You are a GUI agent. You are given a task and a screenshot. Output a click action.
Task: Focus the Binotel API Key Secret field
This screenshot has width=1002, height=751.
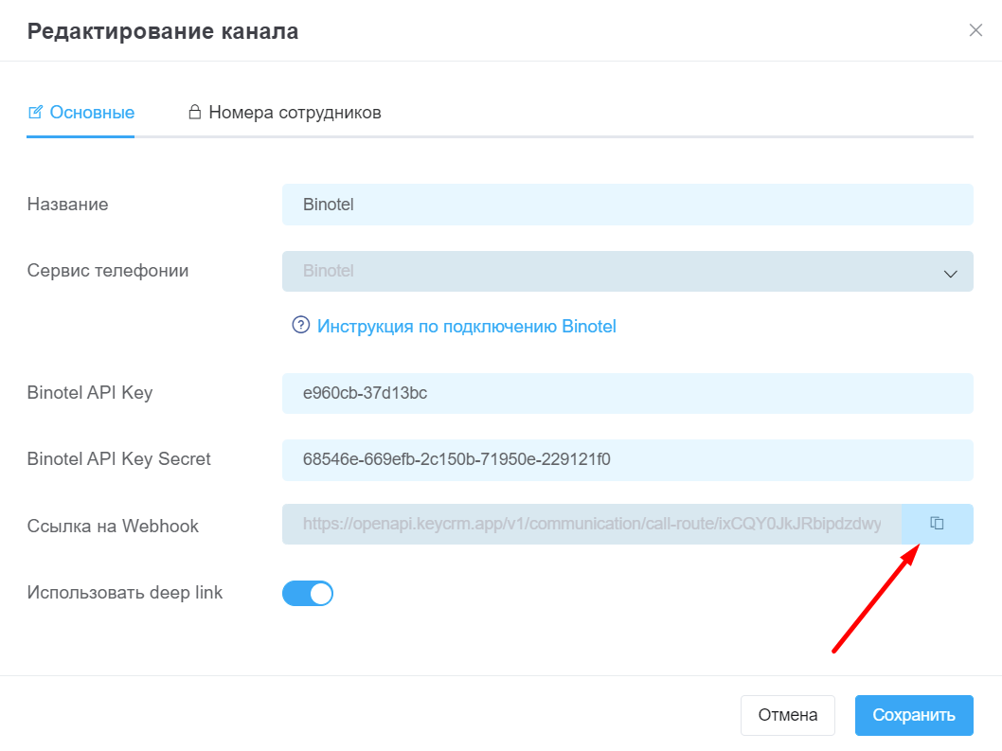(628, 459)
